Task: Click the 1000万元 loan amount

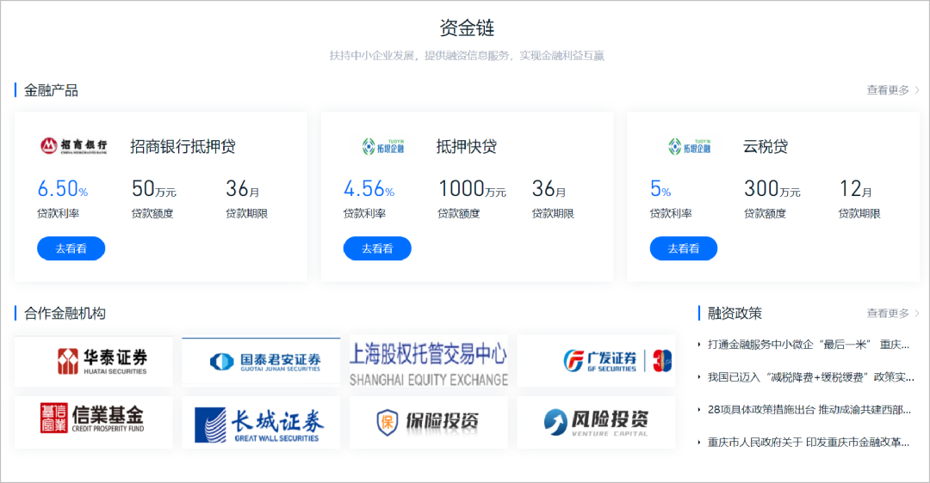Action: 472,189
